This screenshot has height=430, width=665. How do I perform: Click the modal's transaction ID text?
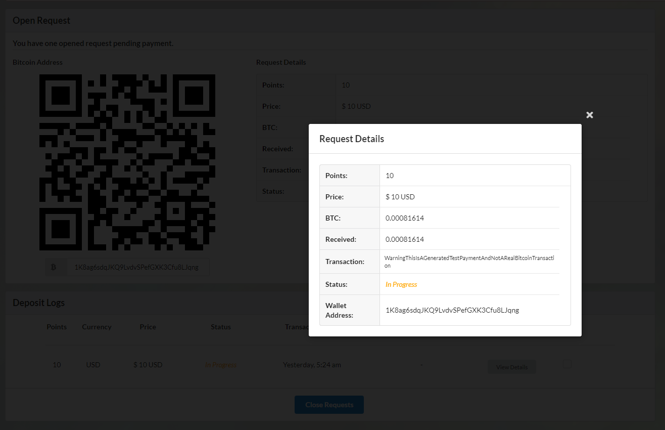(469, 262)
